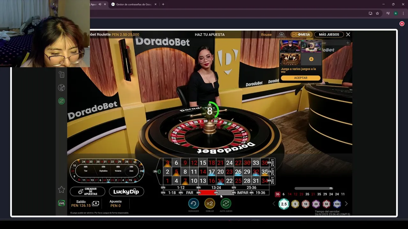Image resolution: width=408 pixels, height=229 pixels.
Task: Bet on number 24 on the grid
Action: (229, 163)
